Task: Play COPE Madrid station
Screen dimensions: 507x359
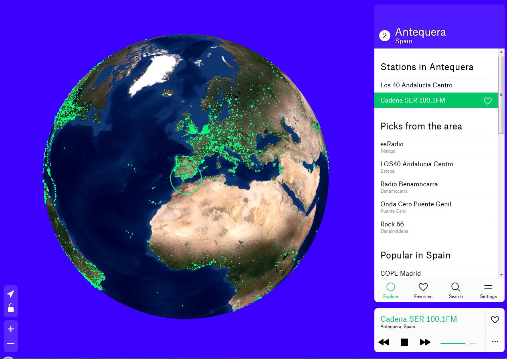Action: click(436, 273)
